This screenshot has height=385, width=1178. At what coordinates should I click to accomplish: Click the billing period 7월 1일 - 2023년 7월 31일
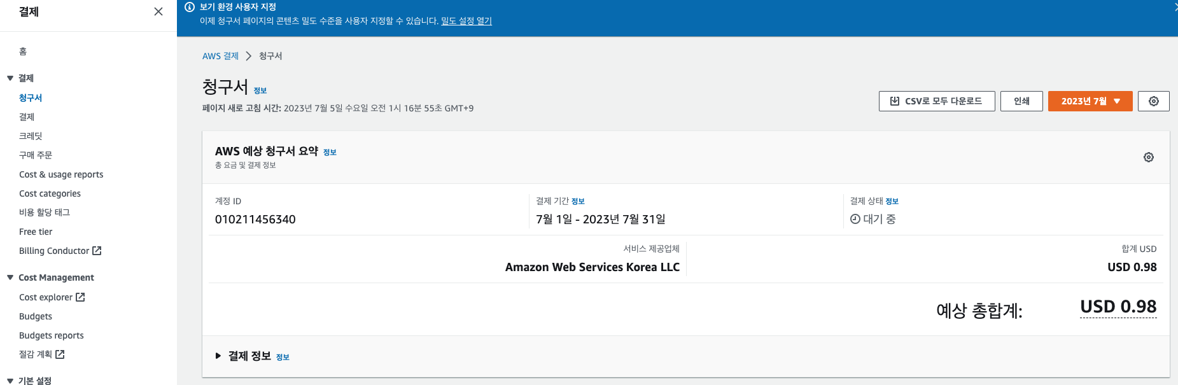click(601, 219)
